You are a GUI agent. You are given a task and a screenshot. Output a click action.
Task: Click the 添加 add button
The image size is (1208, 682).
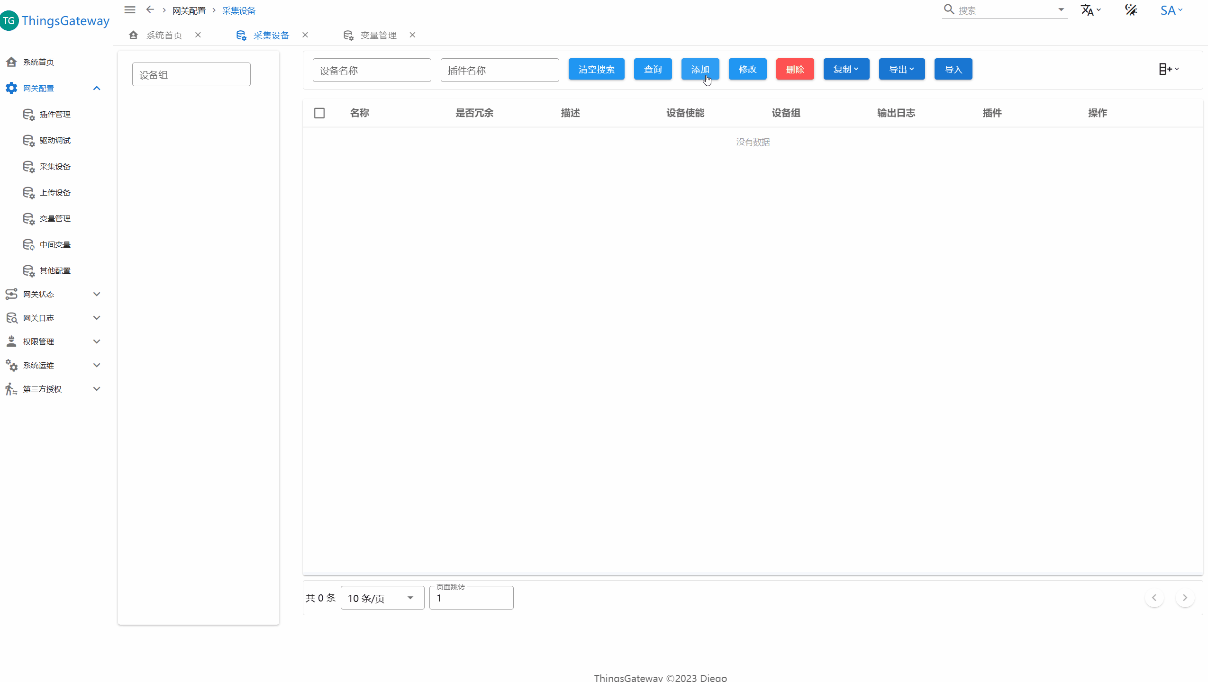(699, 69)
